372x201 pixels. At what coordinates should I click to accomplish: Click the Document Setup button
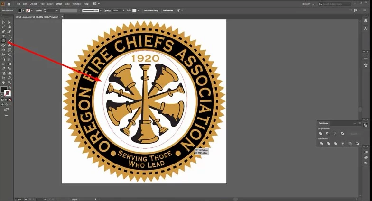[x=151, y=10]
